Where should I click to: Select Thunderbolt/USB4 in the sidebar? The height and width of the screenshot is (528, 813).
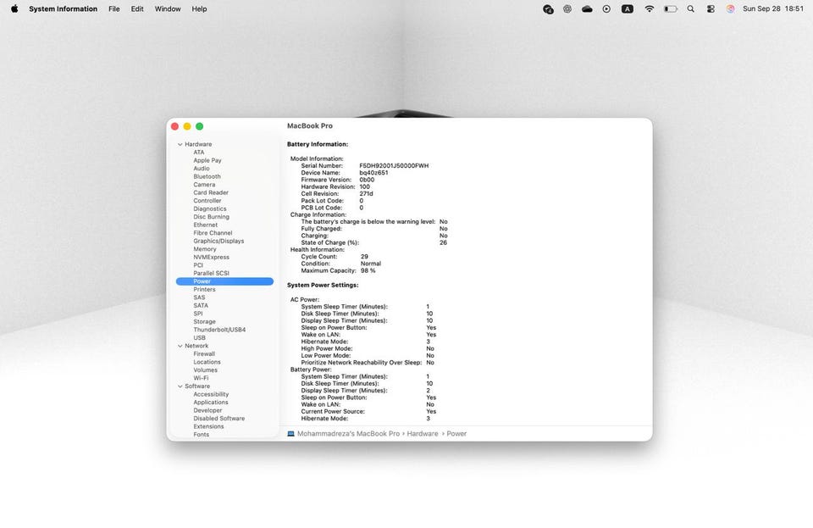(x=219, y=330)
